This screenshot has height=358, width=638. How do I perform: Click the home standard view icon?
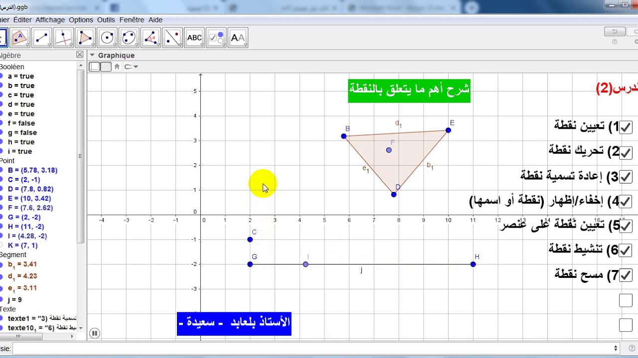(117, 67)
